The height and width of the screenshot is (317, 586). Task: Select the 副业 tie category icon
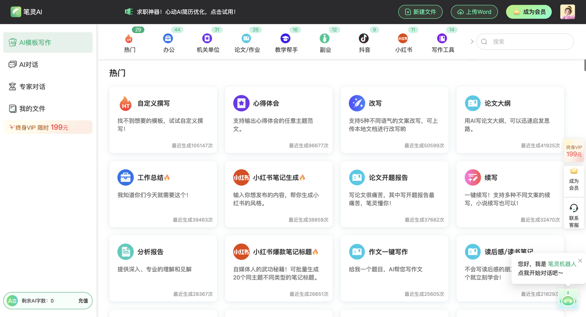click(324, 38)
